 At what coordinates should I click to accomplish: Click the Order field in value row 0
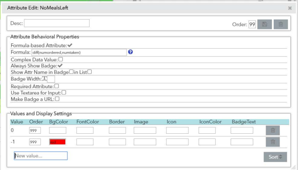[x=35, y=130]
